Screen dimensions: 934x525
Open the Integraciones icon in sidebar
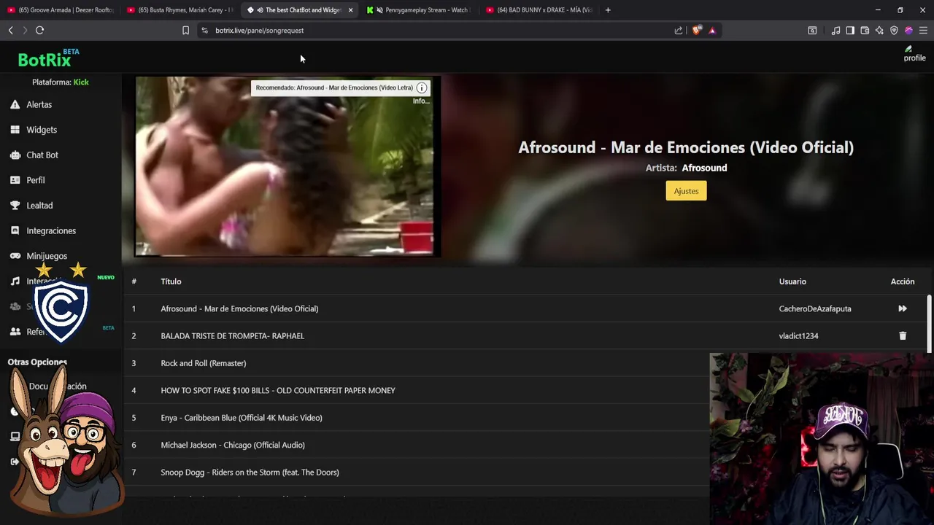tap(15, 230)
